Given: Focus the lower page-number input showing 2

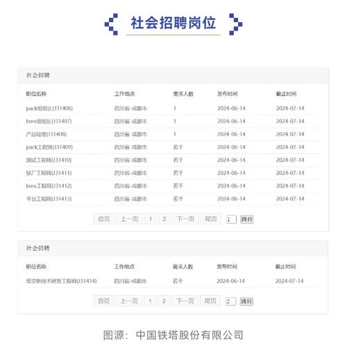Looking at the screenshot, I should point(230,301).
